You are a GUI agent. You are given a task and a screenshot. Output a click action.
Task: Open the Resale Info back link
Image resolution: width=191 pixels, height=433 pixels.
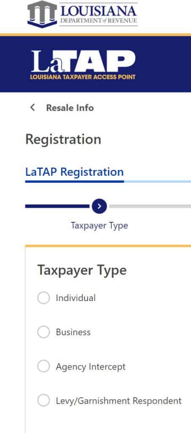[70, 108]
